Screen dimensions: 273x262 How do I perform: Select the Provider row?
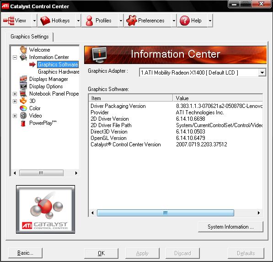click(176, 112)
